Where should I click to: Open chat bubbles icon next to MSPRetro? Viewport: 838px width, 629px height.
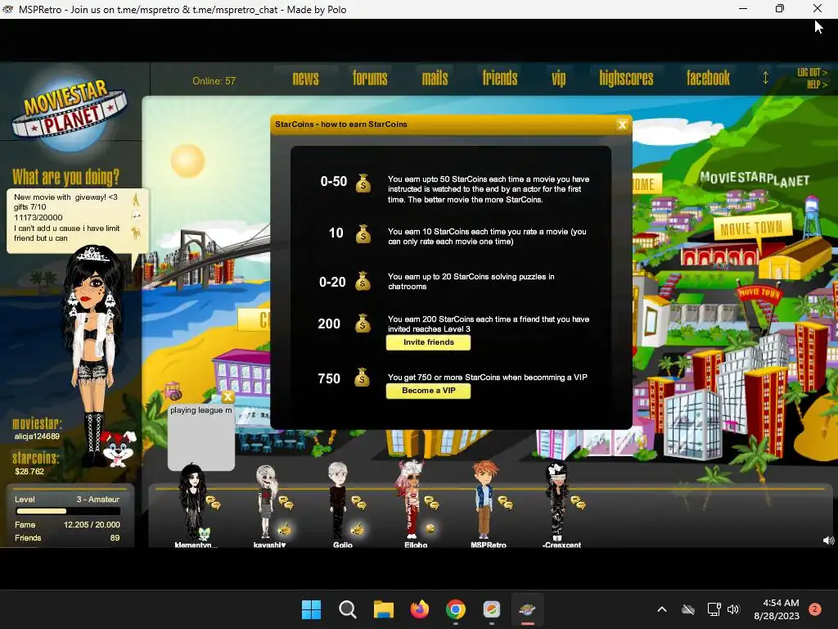click(505, 503)
